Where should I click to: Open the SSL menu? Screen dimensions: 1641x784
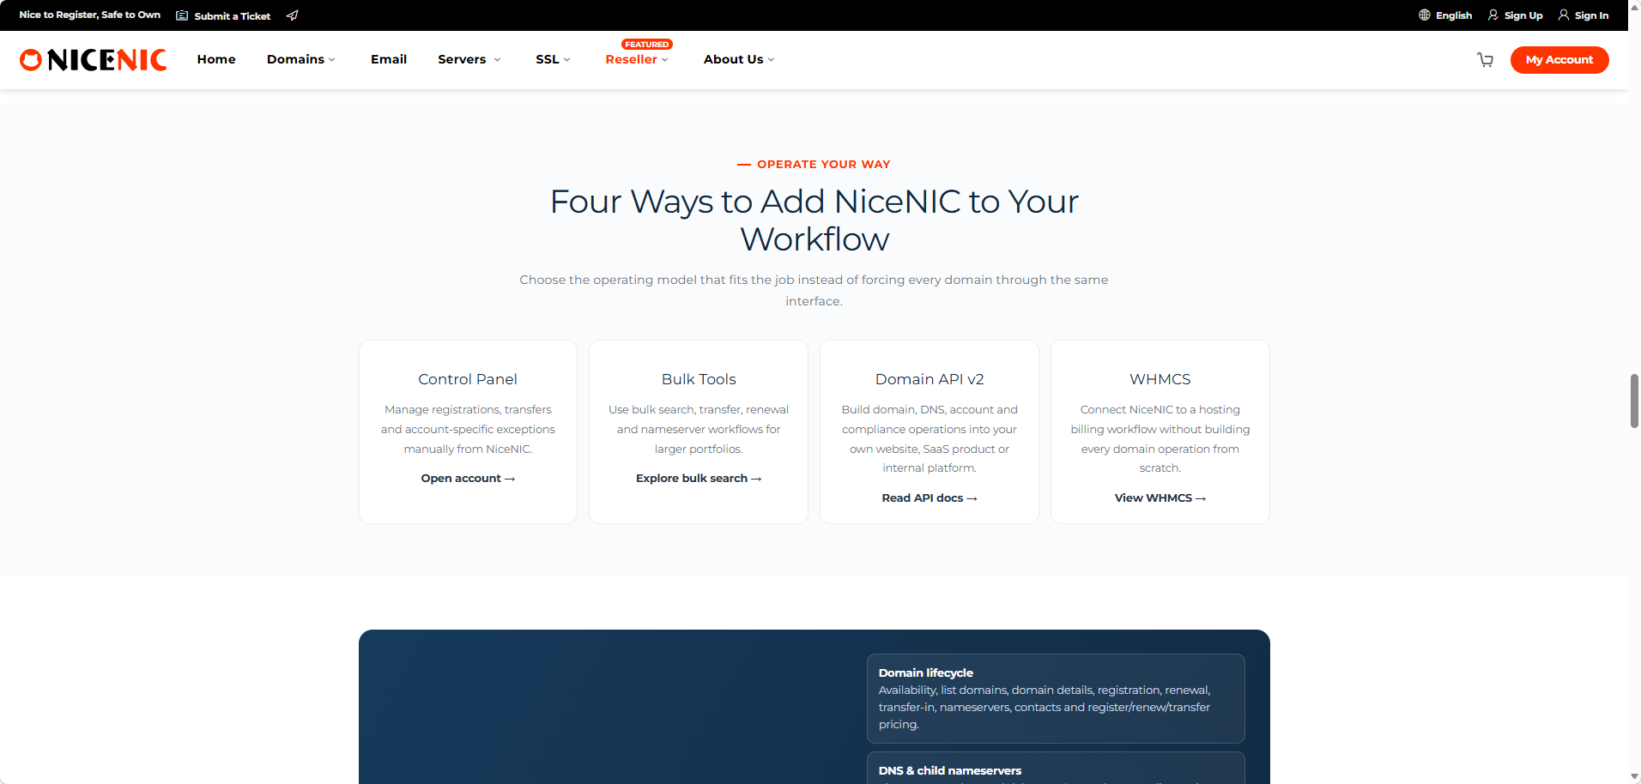point(548,59)
